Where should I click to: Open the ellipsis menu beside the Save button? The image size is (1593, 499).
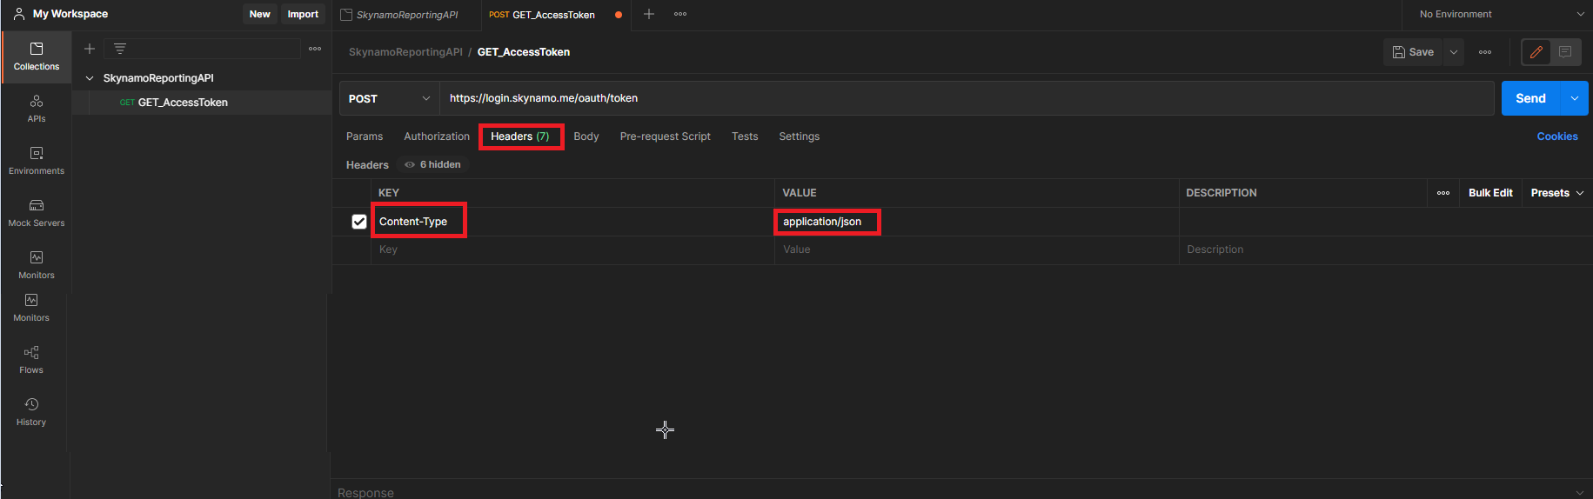click(x=1485, y=52)
